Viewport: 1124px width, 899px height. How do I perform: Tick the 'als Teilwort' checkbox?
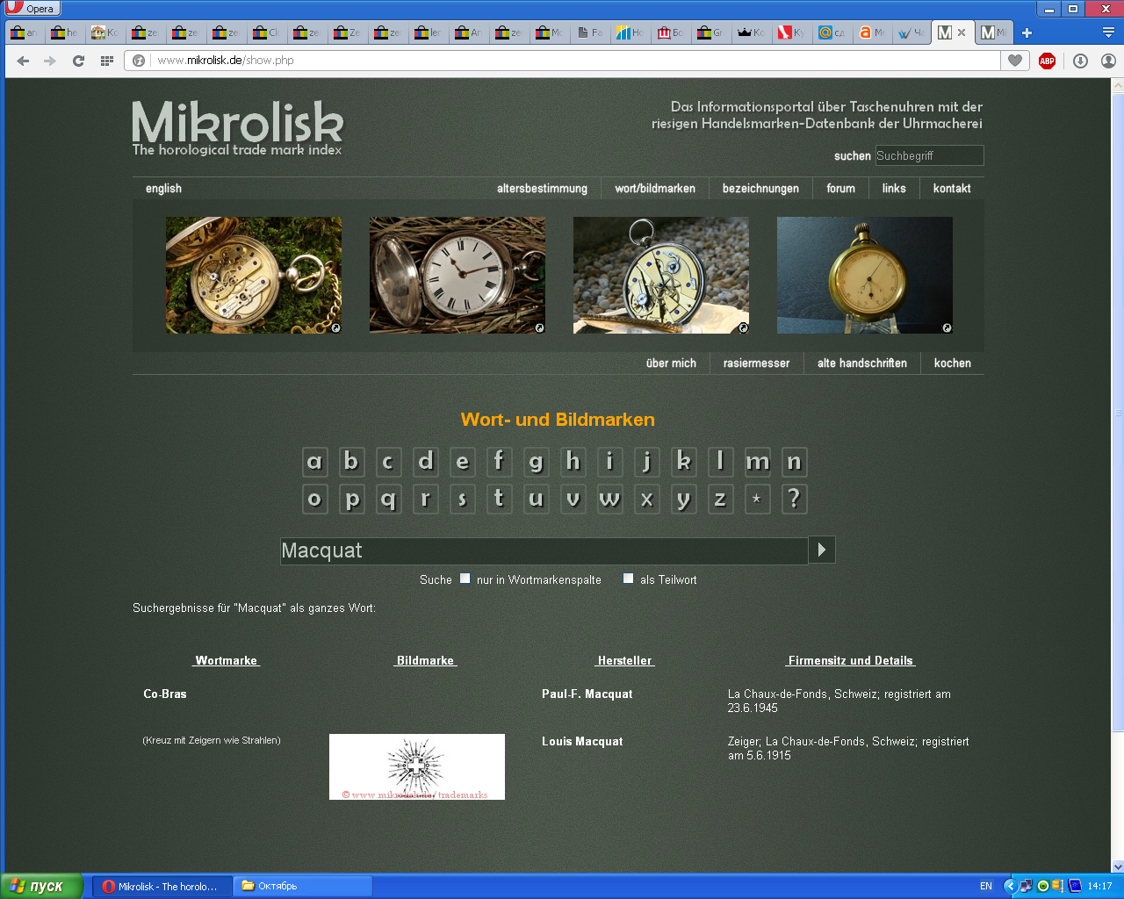(628, 579)
